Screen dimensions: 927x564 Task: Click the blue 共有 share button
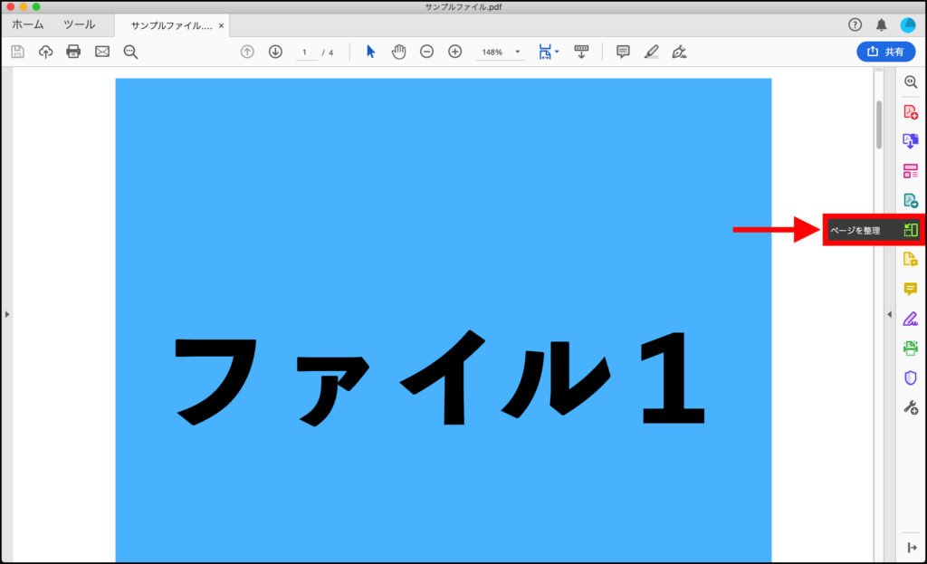click(885, 52)
